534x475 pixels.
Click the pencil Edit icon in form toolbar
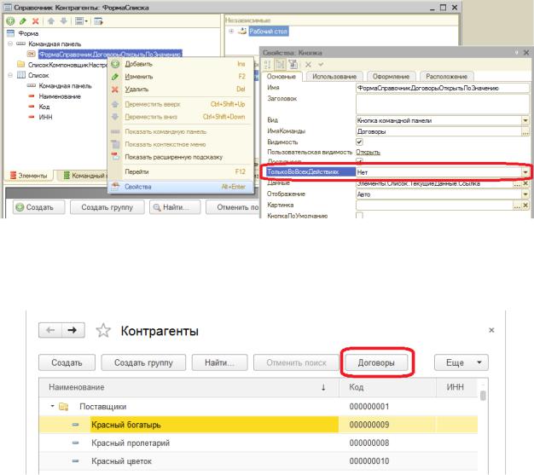click(x=23, y=21)
